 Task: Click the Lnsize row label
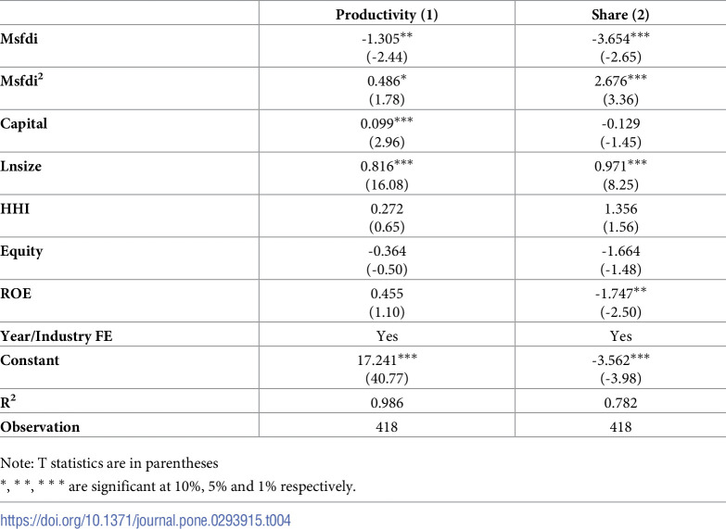click(20, 166)
